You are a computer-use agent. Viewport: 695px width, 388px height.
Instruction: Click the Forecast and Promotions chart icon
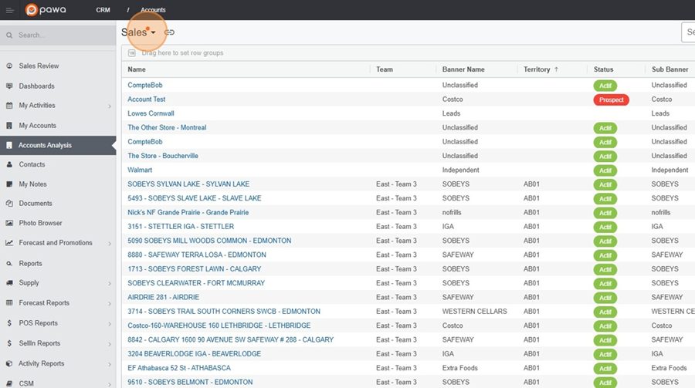coord(9,243)
